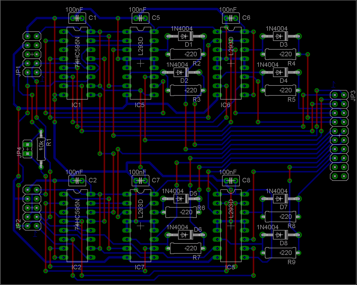The width and height of the screenshot is (357, 285).
Task: Click the 220 resistor above R8 label
Action: 280,217
